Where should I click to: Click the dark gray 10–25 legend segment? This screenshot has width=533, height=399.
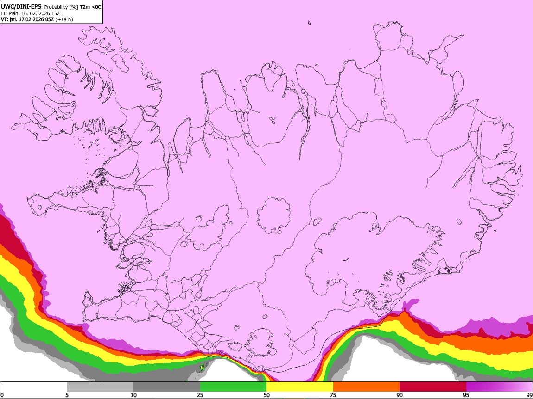167,387
